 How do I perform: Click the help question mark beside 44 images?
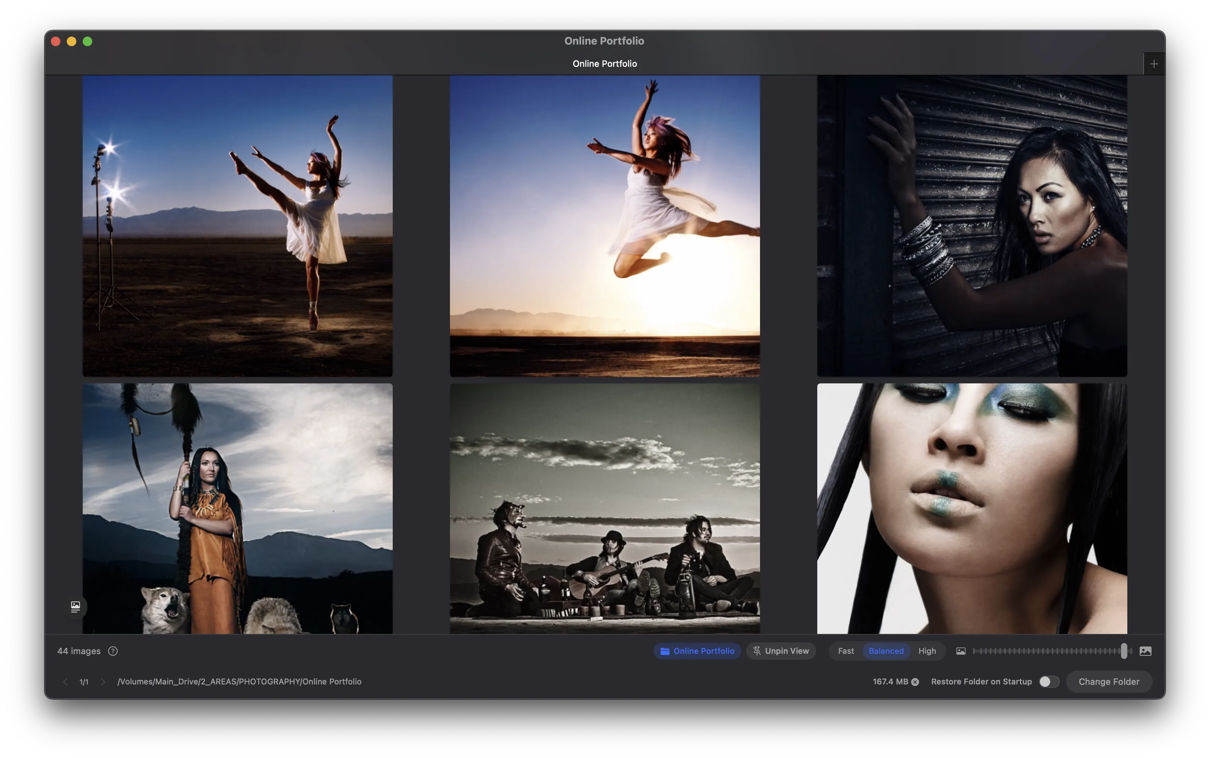click(x=113, y=651)
